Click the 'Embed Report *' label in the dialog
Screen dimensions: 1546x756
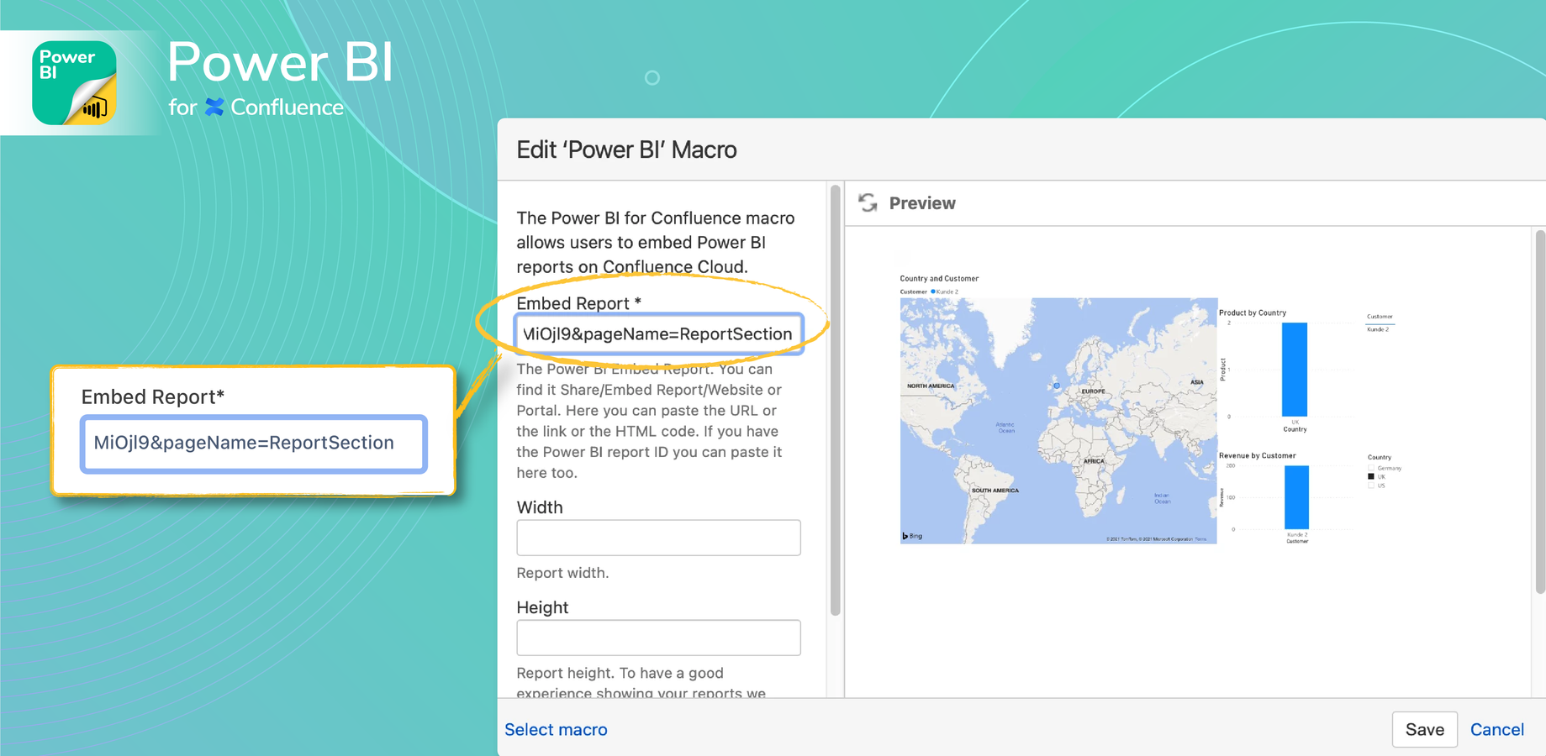tap(578, 303)
